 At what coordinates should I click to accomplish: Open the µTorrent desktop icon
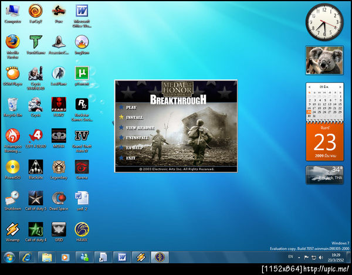pyautogui.click(x=82, y=76)
